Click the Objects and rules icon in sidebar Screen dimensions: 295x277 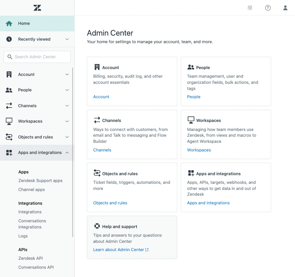pyautogui.click(x=9, y=137)
